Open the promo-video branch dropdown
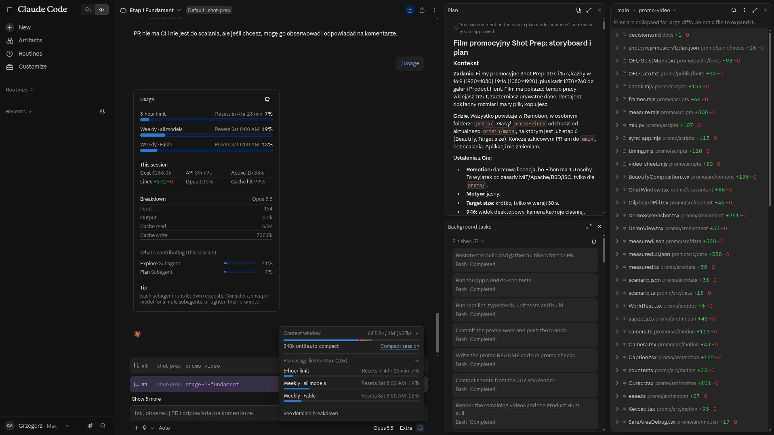774x435 pixels. click(x=657, y=10)
